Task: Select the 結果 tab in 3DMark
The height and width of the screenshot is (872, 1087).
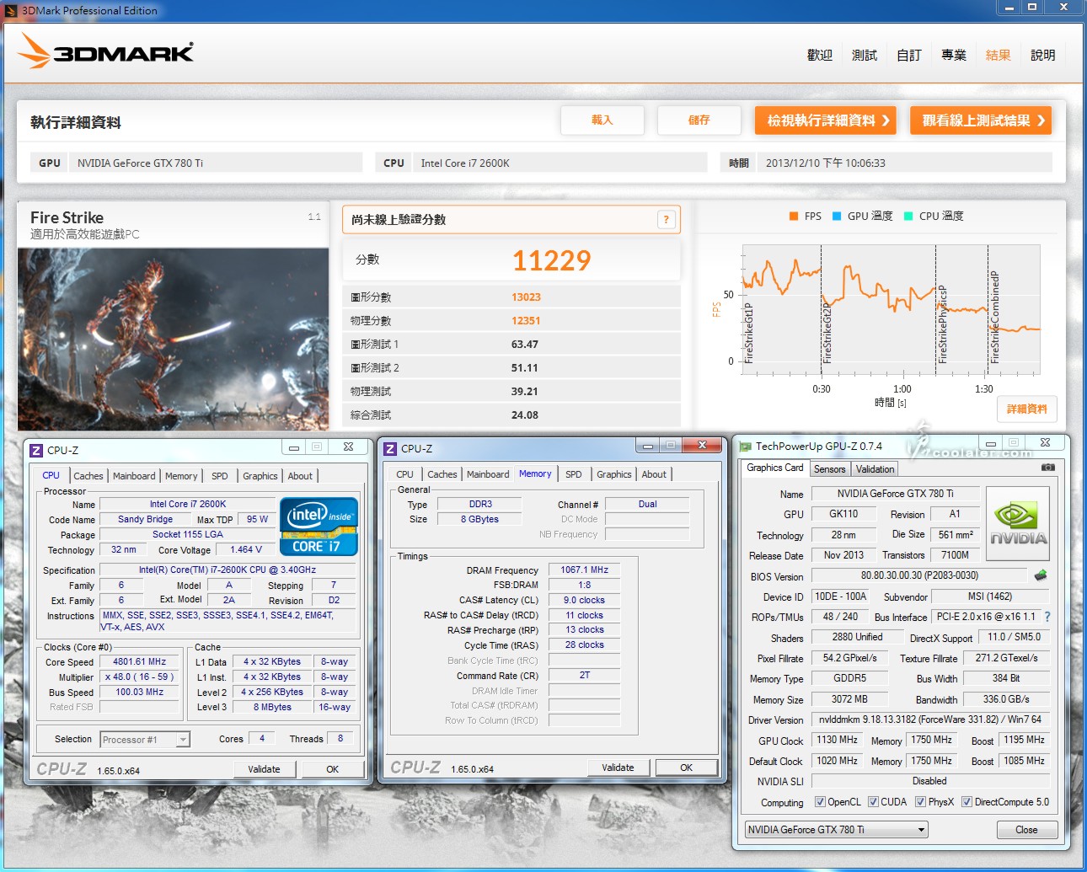Action: [x=999, y=55]
